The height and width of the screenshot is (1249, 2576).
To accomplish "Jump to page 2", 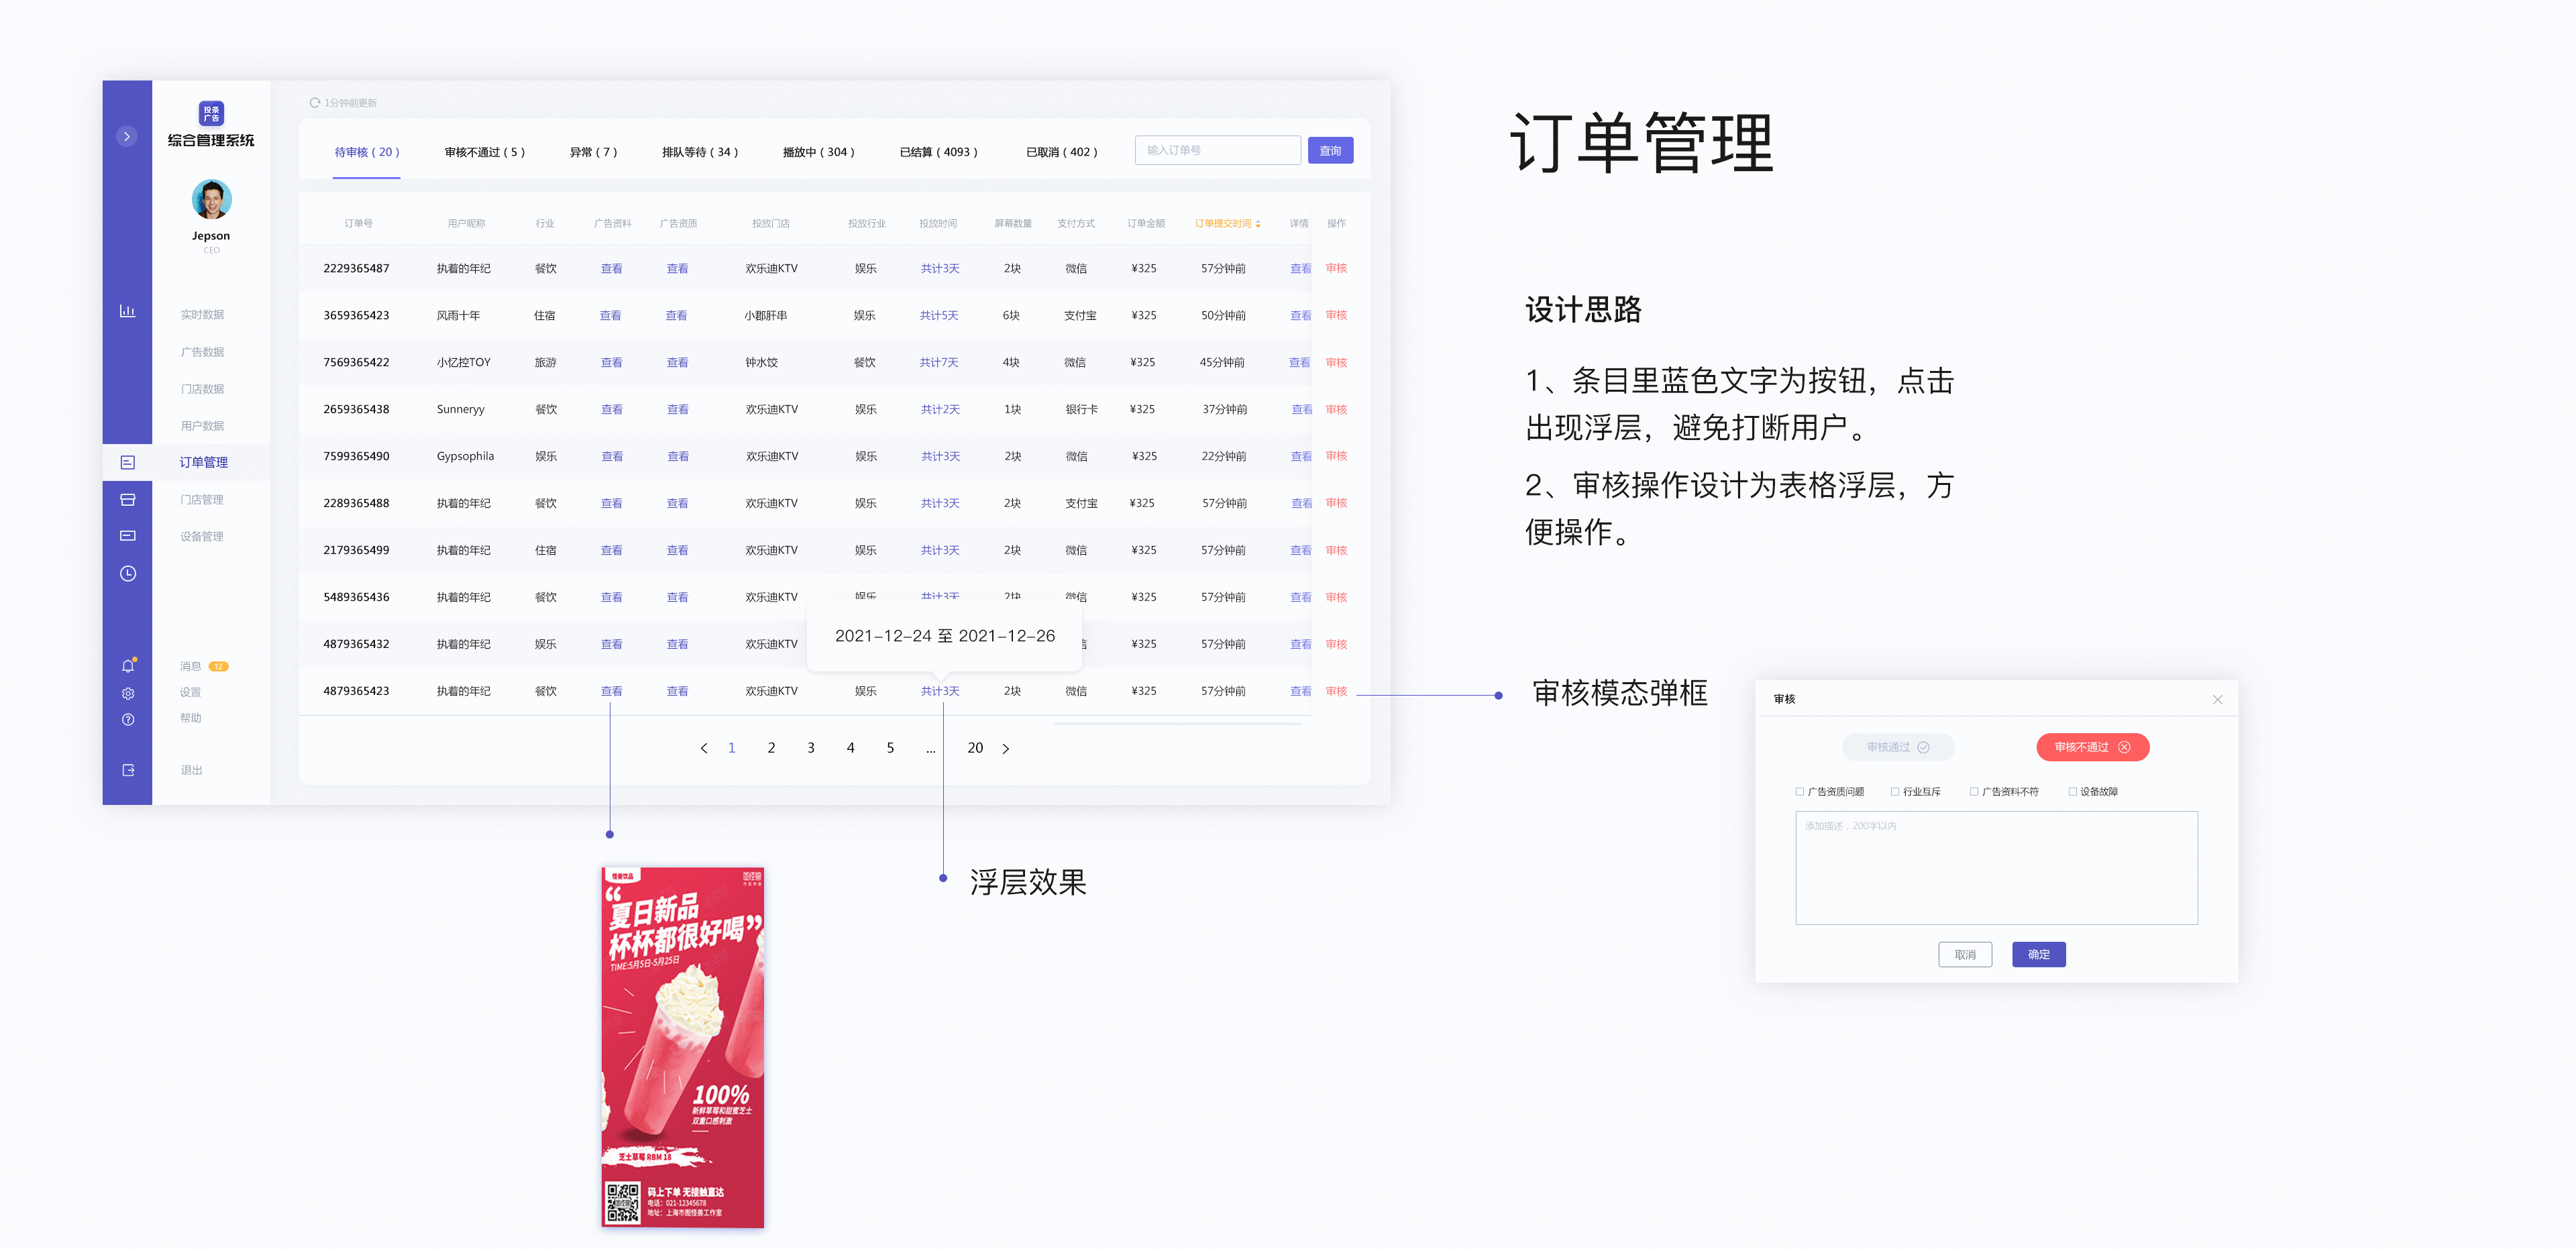I will point(771,748).
